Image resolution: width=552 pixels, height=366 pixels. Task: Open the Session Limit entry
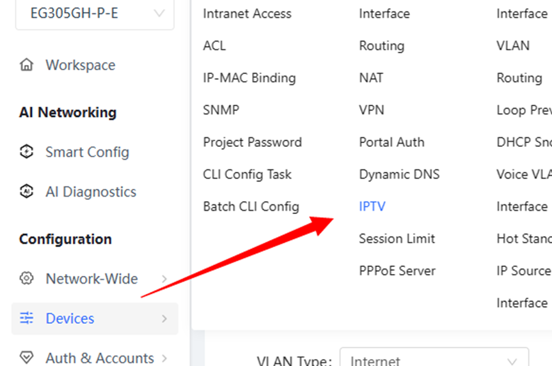pos(397,239)
